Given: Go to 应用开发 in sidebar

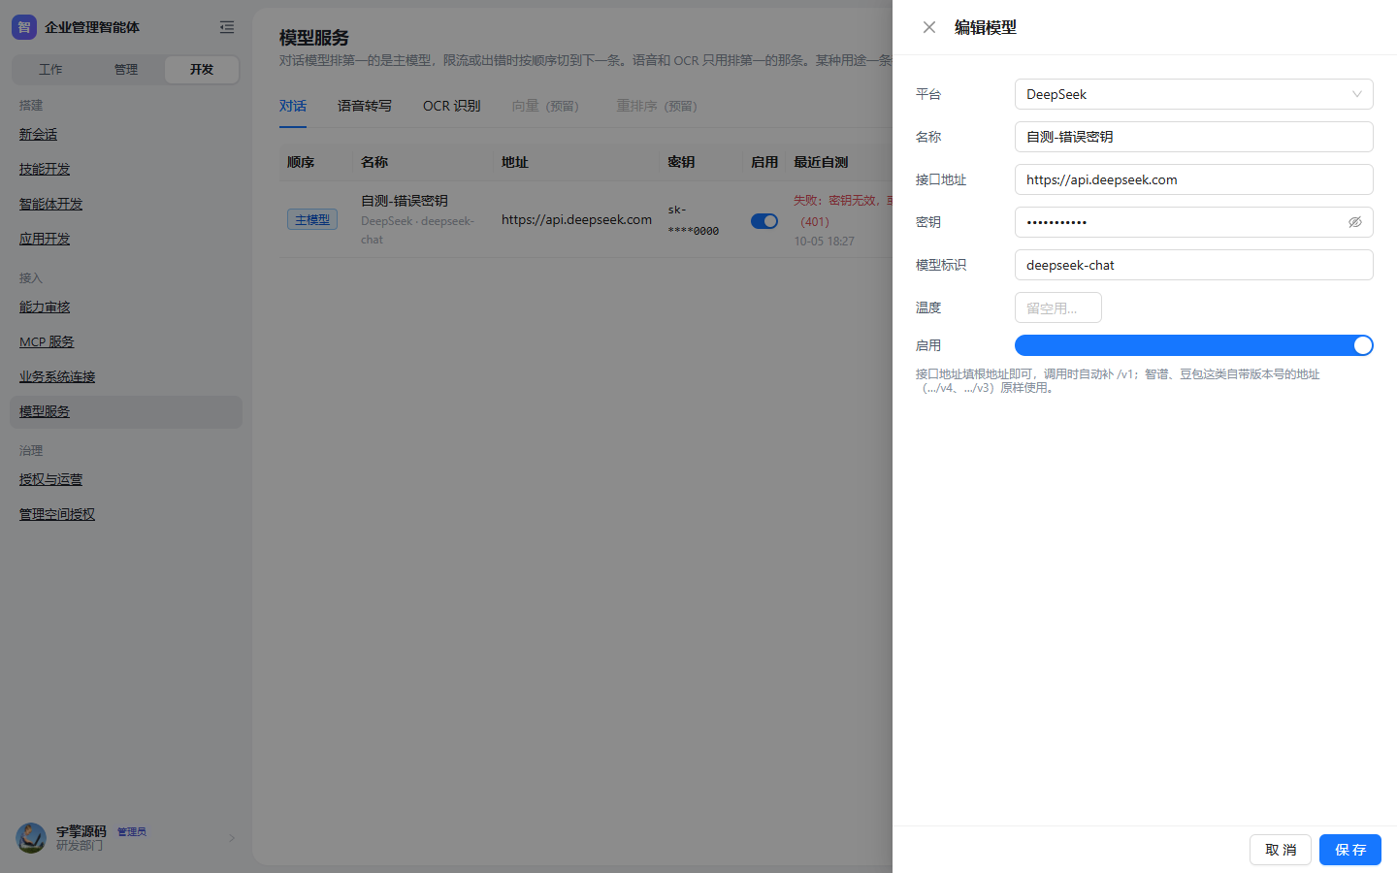Looking at the screenshot, I should coord(45,240).
